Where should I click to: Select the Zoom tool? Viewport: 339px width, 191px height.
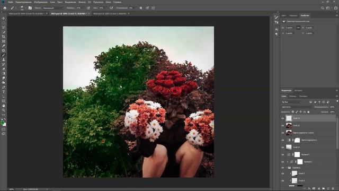point(4,110)
